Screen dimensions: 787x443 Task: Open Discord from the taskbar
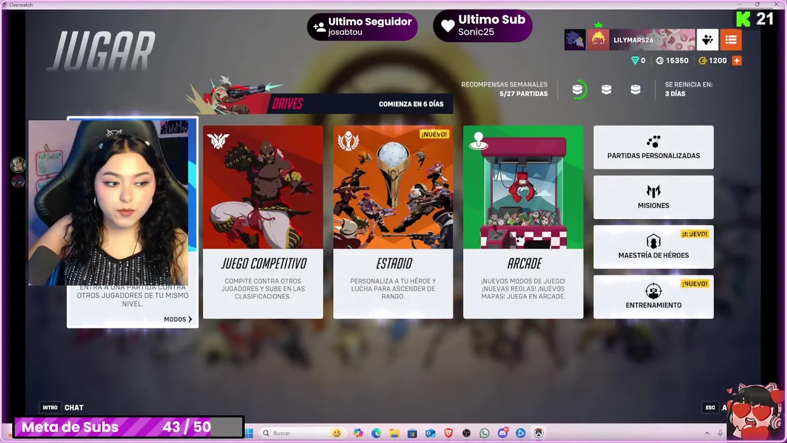click(x=502, y=433)
